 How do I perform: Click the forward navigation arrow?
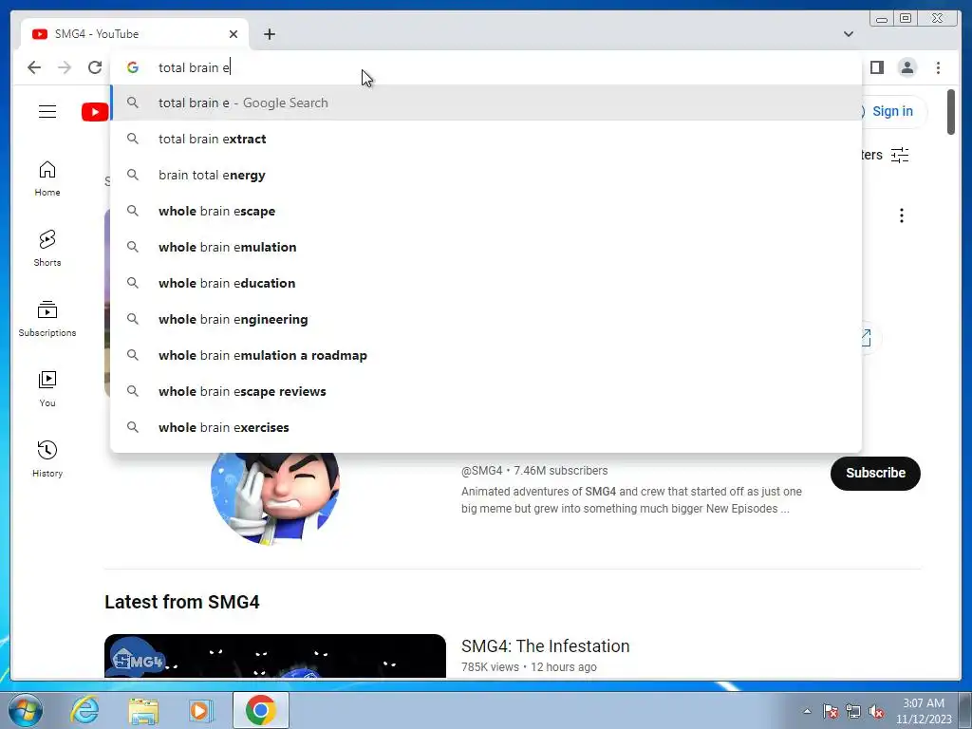click(x=65, y=67)
